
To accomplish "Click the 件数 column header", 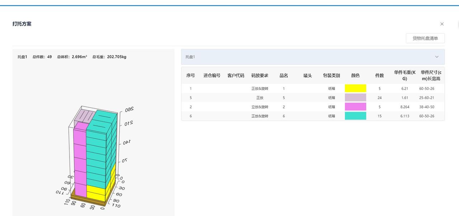I will pyautogui.click(x=379, y=75).
